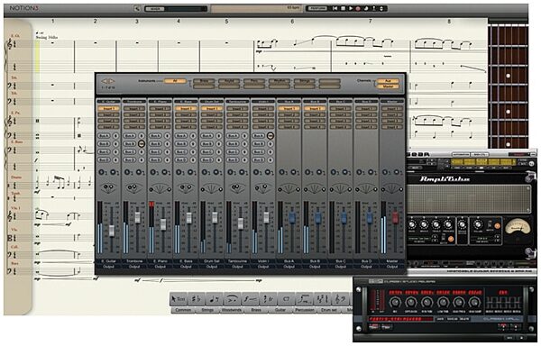
Task: Toggle Bus D send on E. Bass strip
Action: (181, 159)
